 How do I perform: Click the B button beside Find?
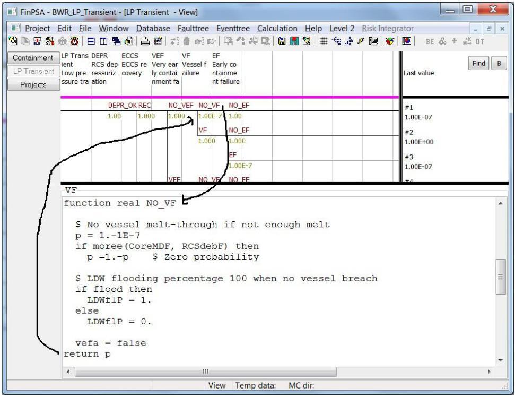click(x=499, y=63)
